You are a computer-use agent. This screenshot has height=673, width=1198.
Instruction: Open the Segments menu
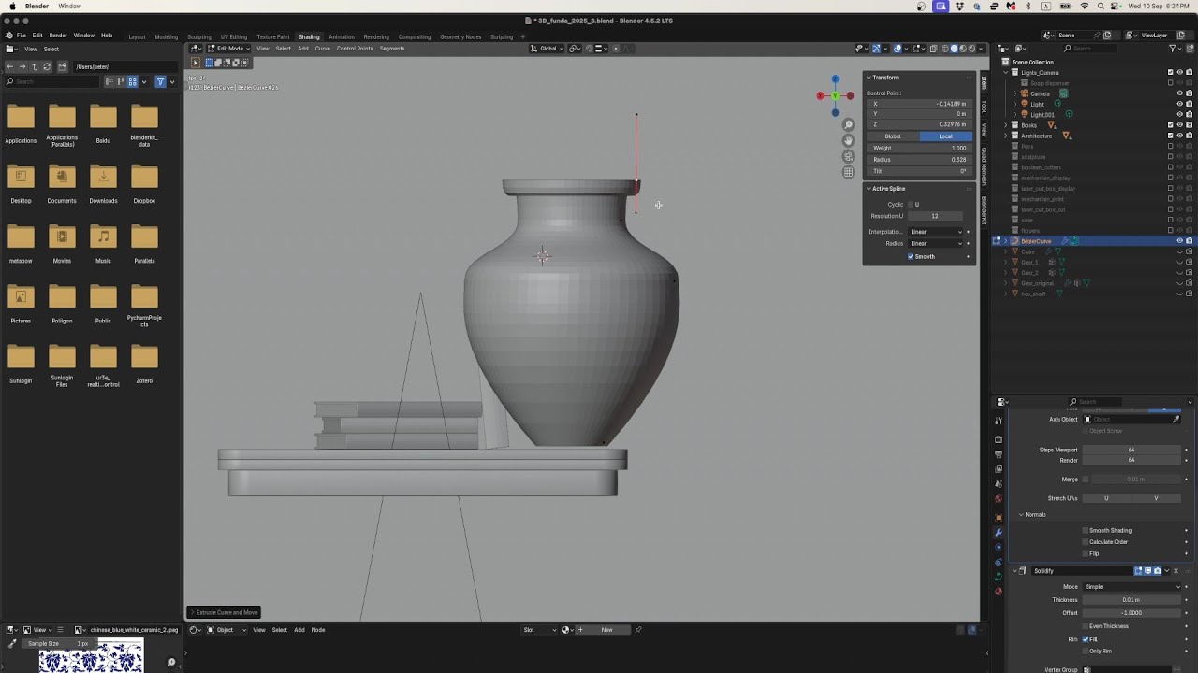(x=392, y=49)
